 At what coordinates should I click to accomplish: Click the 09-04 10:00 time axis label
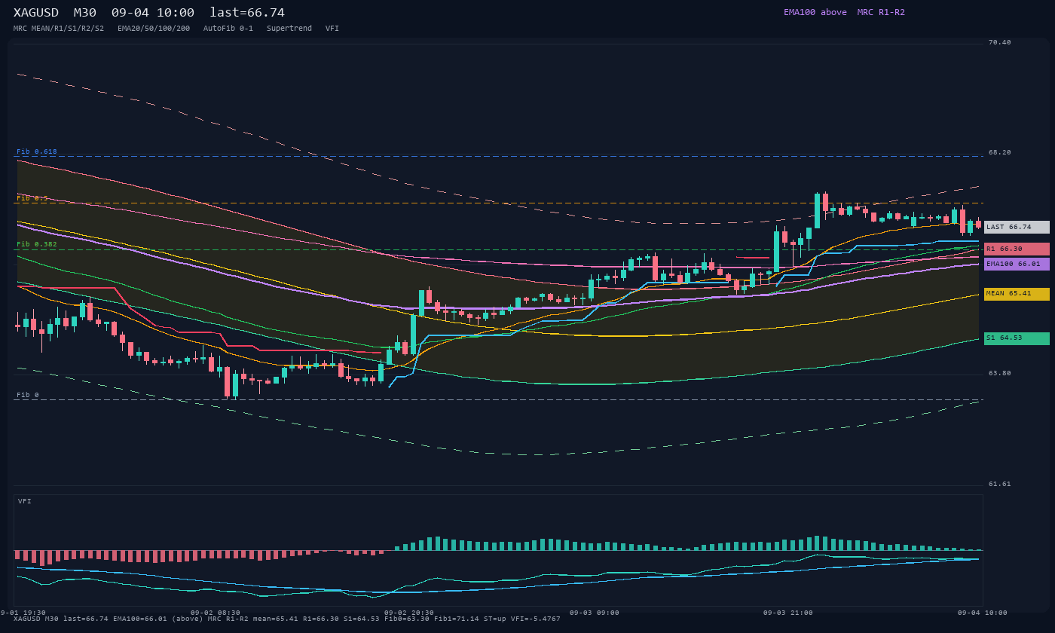click(x=983, y=613)
